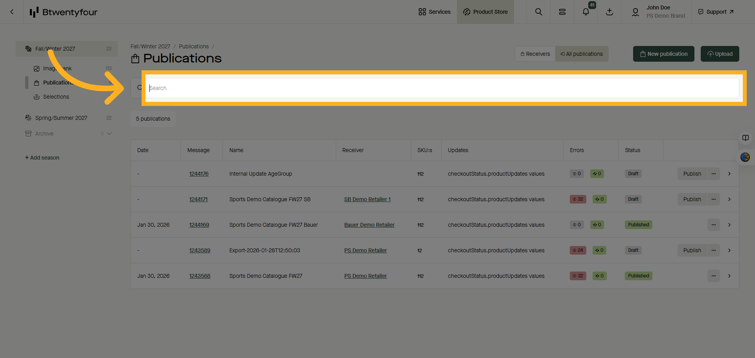Open row options for publication 1244169

click(x=713, y=225)
